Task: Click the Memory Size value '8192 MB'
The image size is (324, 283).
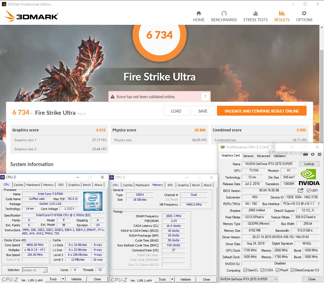Action: pos(255,230)
